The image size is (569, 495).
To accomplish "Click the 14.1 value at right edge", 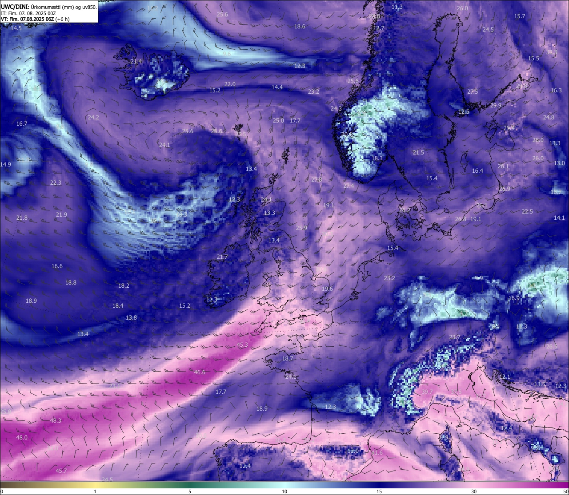I will coord(559,218).
